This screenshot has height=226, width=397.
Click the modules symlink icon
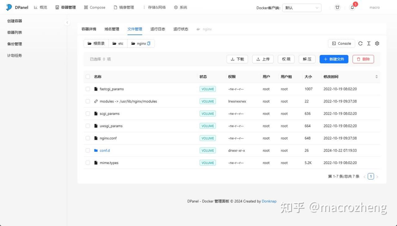click(96, 101)
